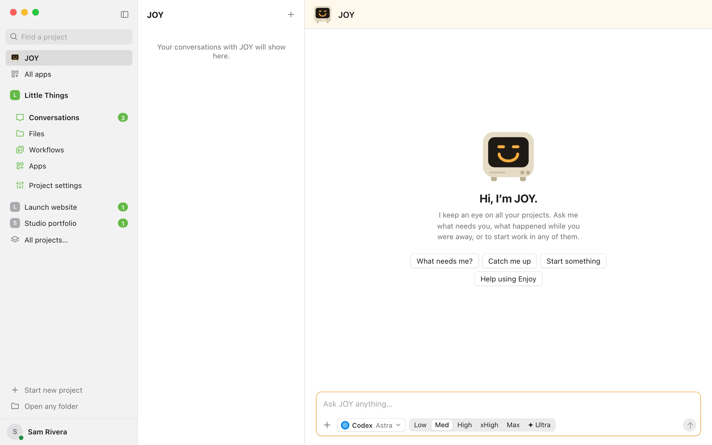
Task: Click the plus icon beside JOY conversations header
Action: pyautogui.click(x=291, y=14)
